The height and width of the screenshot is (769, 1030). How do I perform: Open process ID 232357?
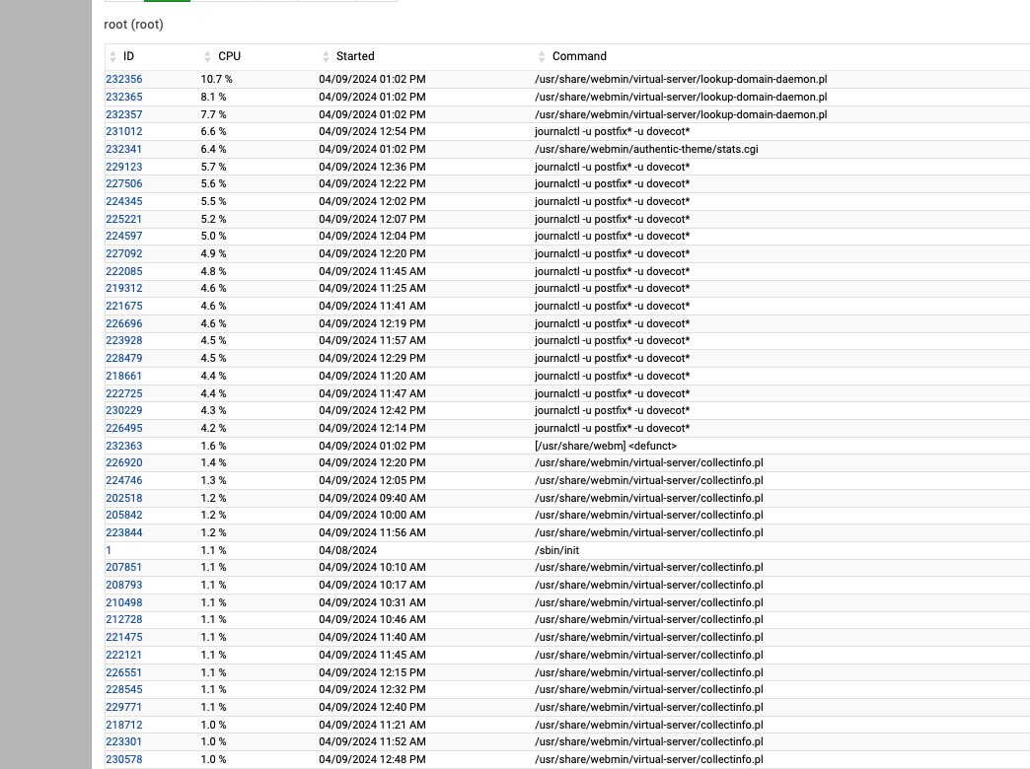[124, 114]
